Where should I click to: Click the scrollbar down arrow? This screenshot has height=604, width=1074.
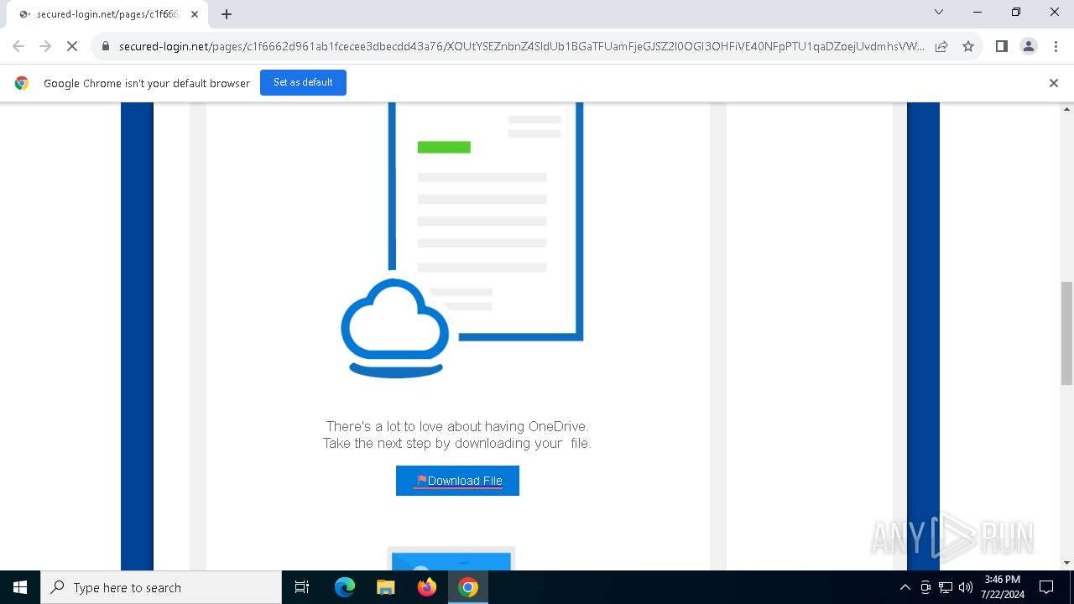1066,563
